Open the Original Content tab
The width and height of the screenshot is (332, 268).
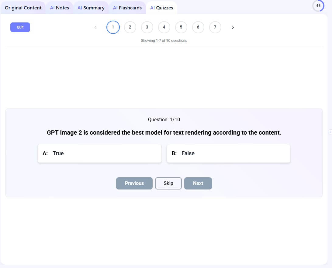(x=23, y=8)
